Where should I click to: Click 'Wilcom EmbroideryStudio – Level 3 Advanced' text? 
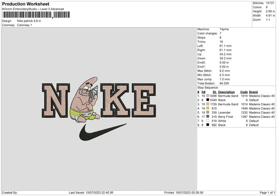pos(33,9)
